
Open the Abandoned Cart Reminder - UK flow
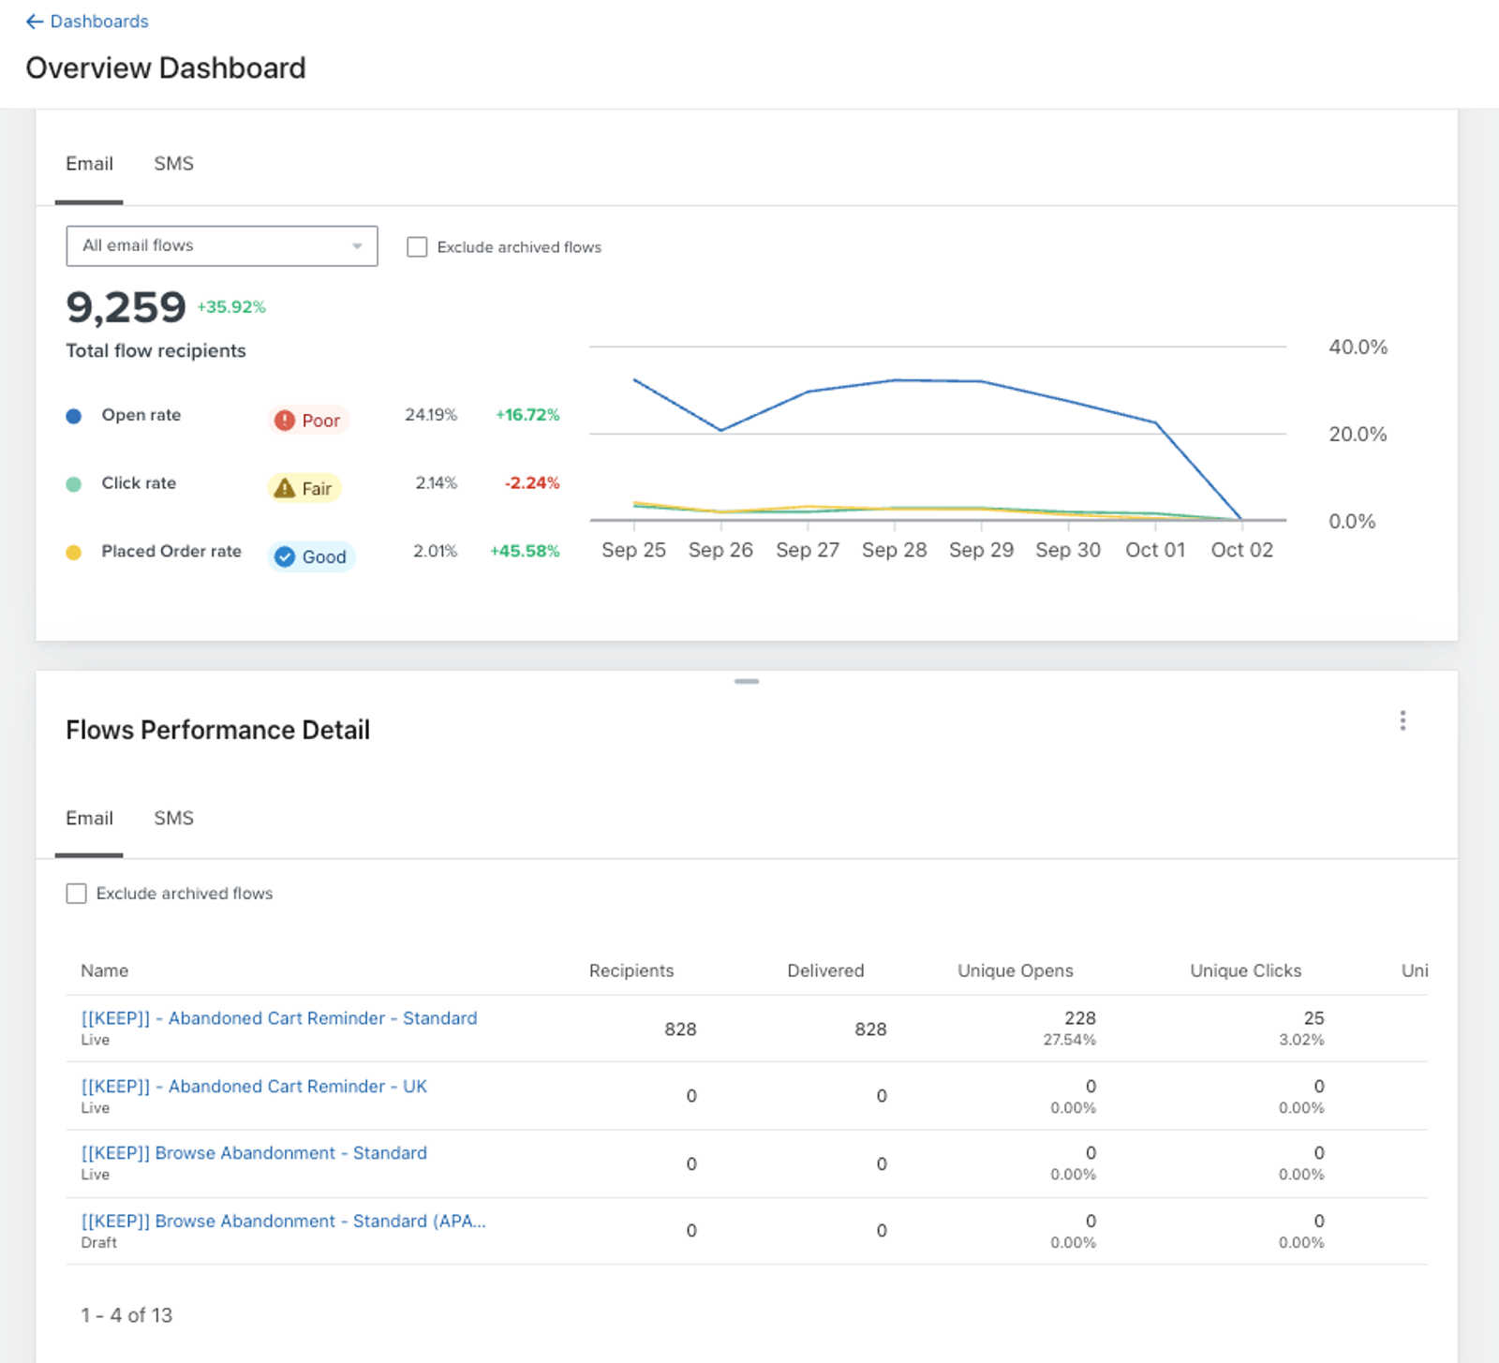click(254, 1087)
